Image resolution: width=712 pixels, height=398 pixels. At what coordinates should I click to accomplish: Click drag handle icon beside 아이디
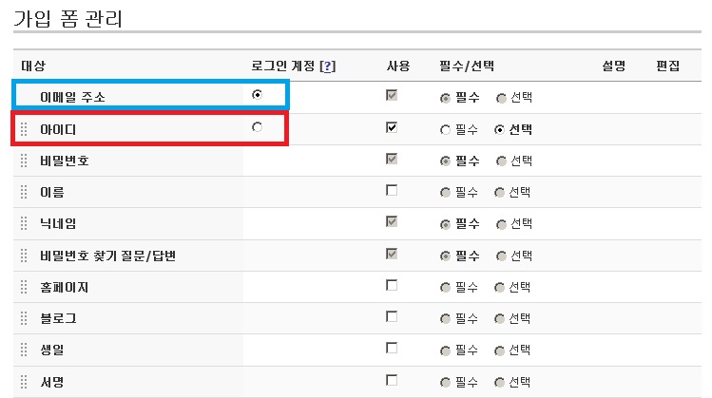click(24, 129)
